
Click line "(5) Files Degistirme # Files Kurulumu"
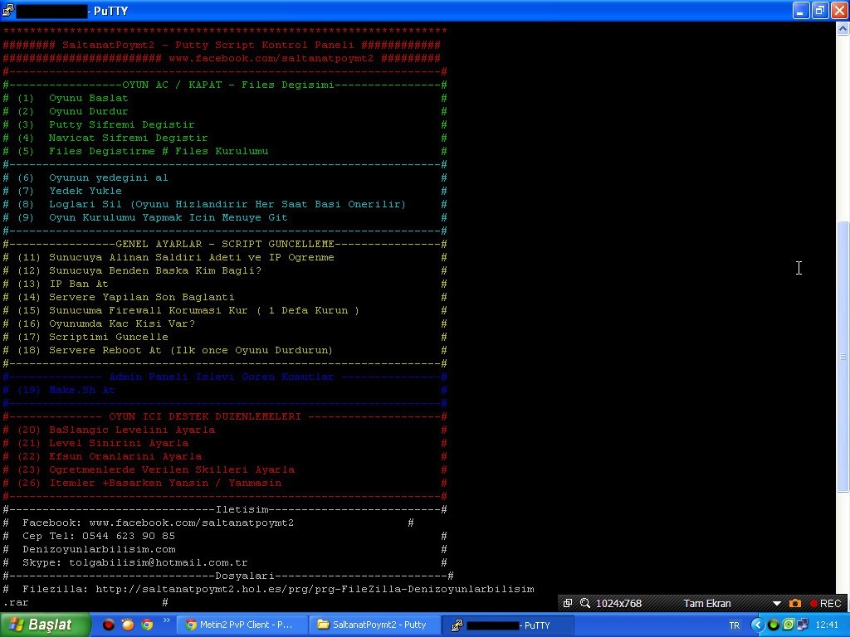click(143, 151)
